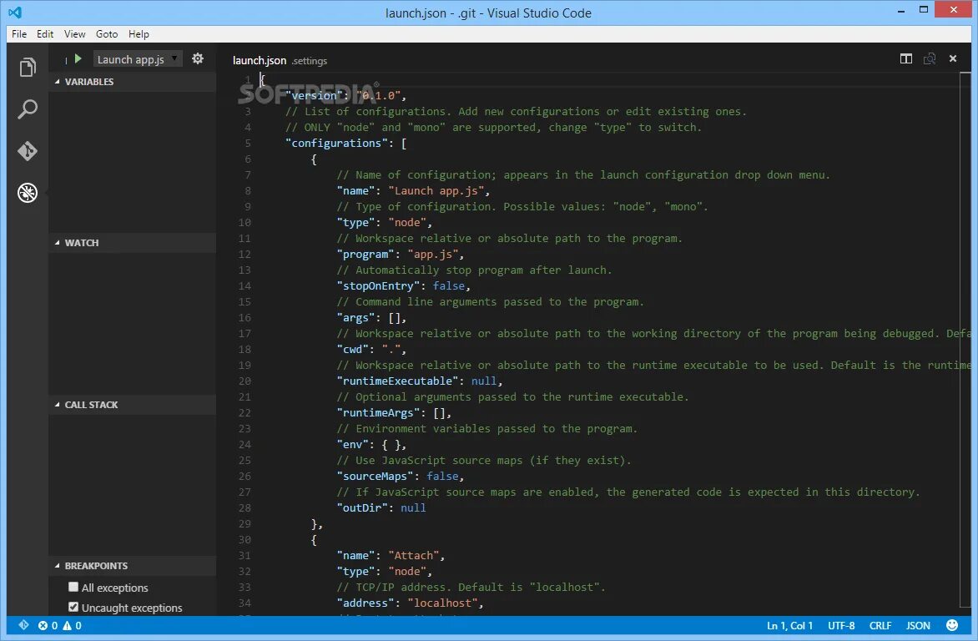Click the "version" key on line 2

[315, 95]
